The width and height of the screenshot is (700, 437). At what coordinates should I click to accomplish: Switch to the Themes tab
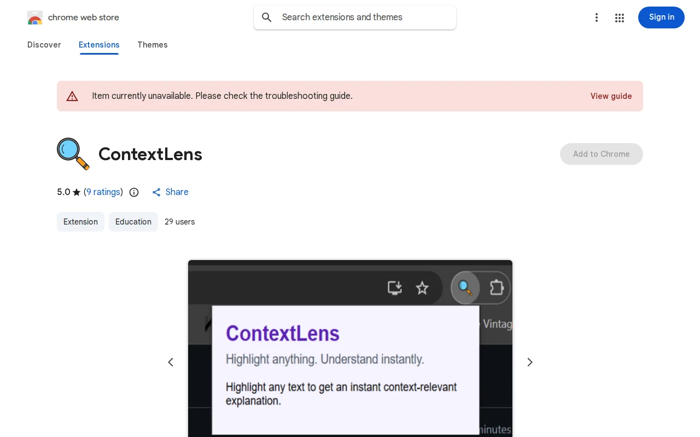pyautogui.click(x=153, y=45)
